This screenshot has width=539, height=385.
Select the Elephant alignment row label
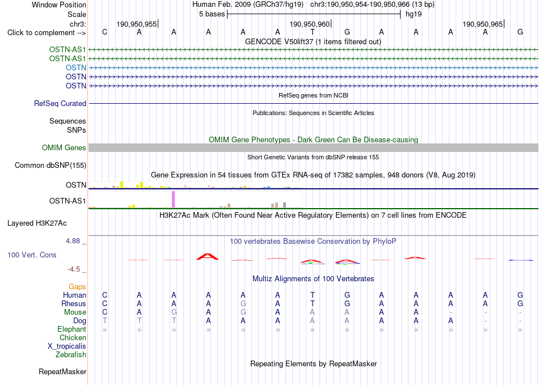coord(72,329)
